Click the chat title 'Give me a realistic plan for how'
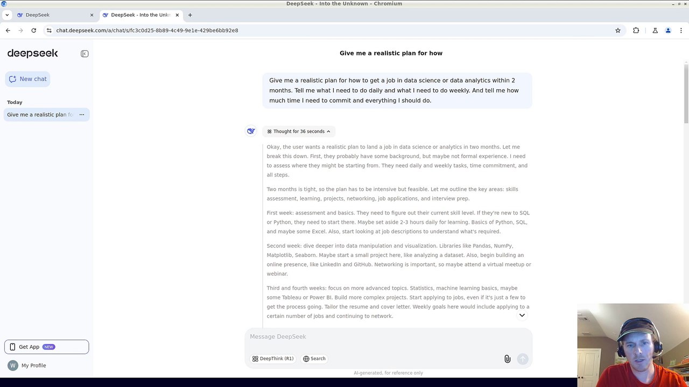689x387 pixels. (391, 53)
